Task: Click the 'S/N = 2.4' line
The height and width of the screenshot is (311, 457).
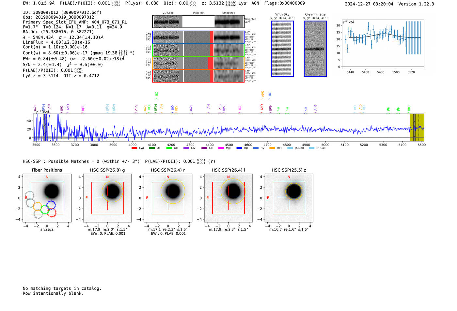Action: 63,64
